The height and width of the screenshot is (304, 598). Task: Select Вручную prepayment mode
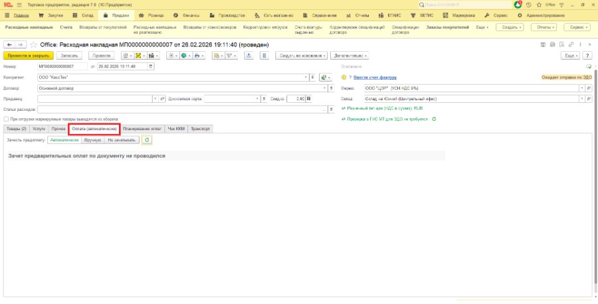point(92,140)
